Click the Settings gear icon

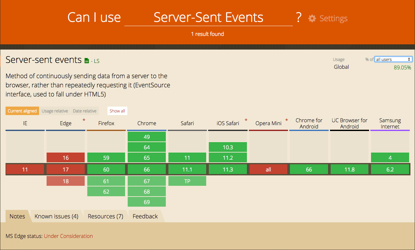click(312, 19)
